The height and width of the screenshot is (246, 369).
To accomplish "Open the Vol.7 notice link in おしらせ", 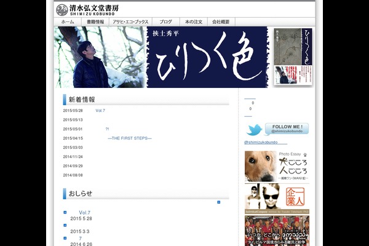I will pos(85,213).
